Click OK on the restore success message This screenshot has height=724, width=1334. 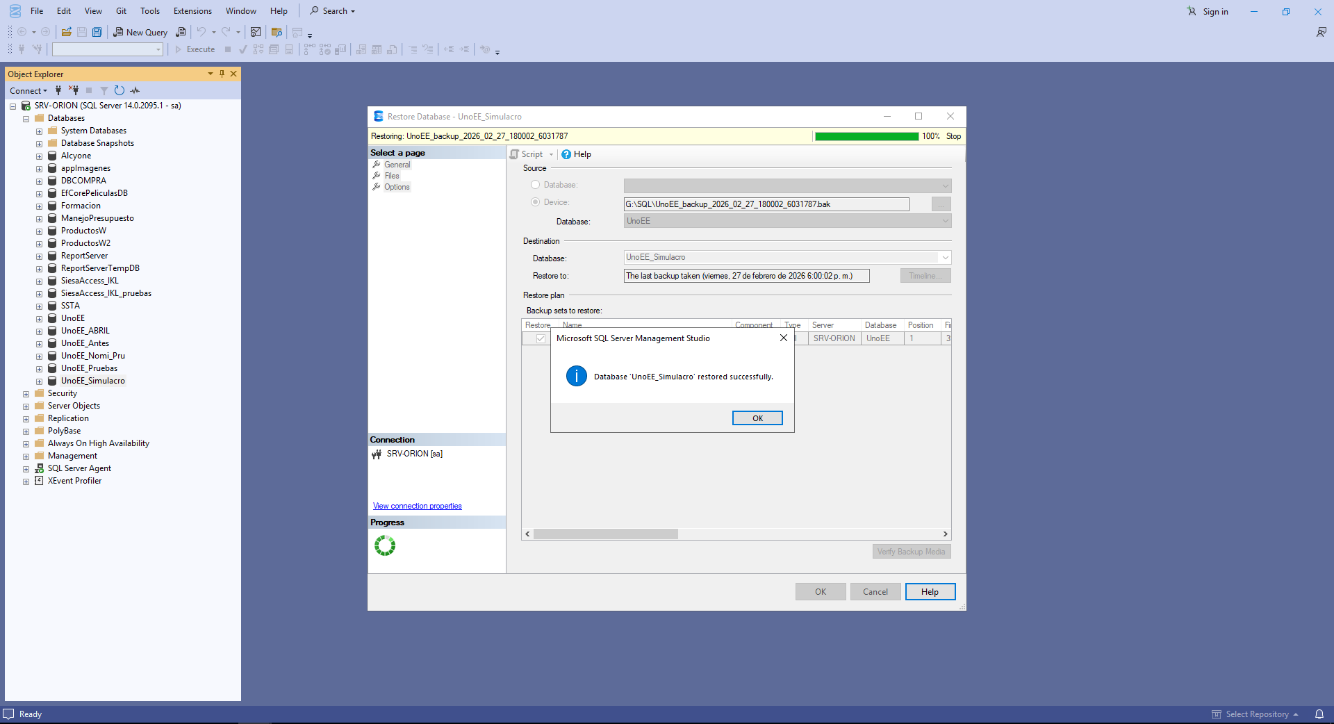[x=757, y=418]
